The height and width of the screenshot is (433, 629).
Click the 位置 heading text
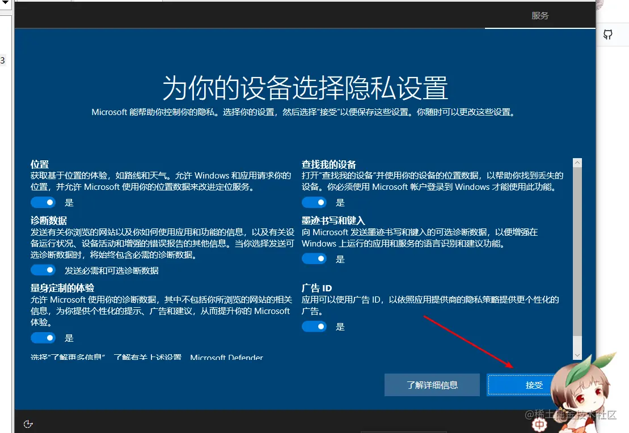point(39,164)
